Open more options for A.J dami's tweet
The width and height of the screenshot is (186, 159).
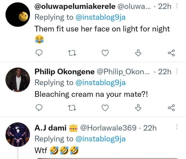click(x=177, y=127)
